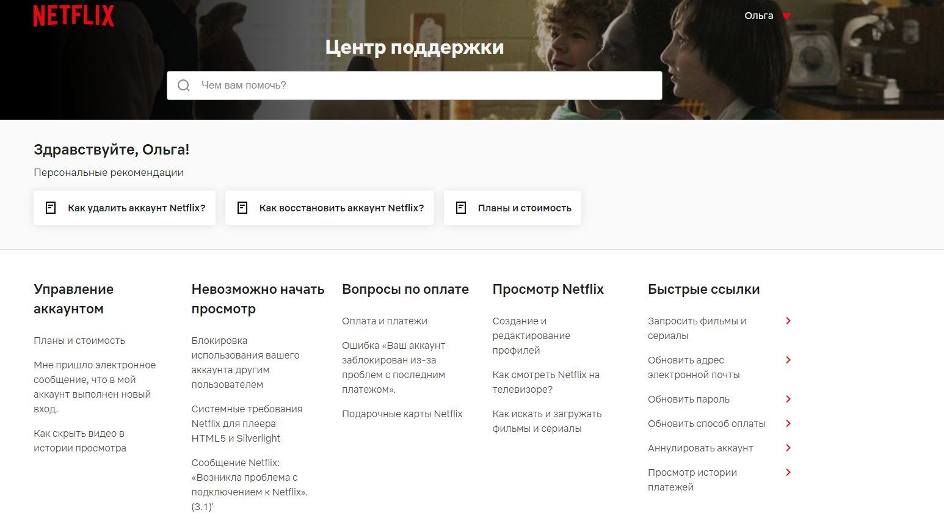Focus the «Чем вам помочь?» search field
This screenshot has height=529, width=944.
point(415,86)
